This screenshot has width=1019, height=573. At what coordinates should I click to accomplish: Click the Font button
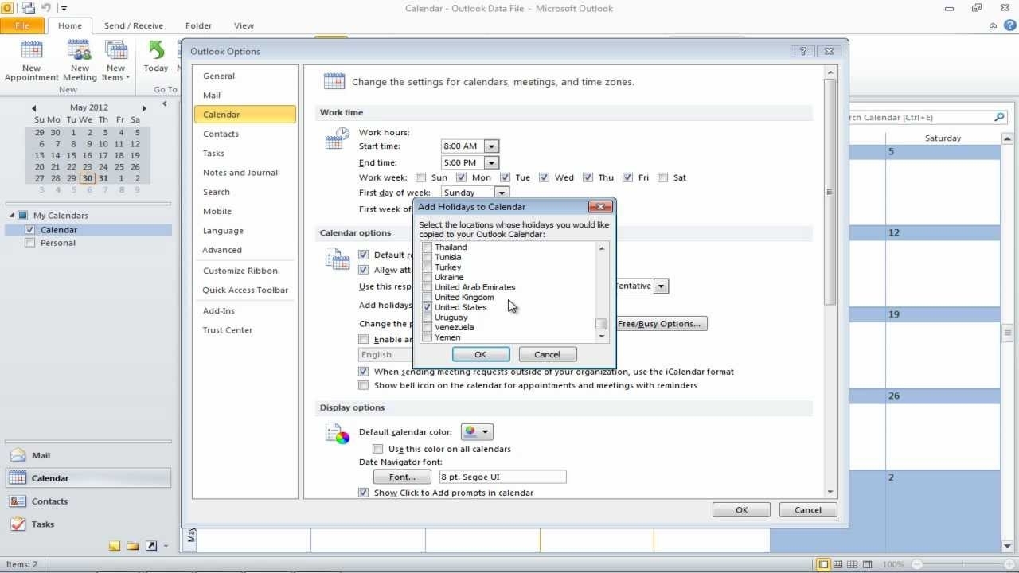click(x=402, y=477)
